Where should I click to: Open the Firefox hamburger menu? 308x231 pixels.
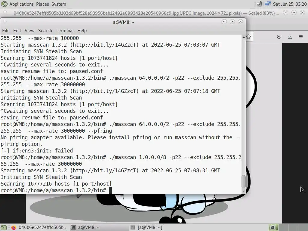[x=301, y=37]
